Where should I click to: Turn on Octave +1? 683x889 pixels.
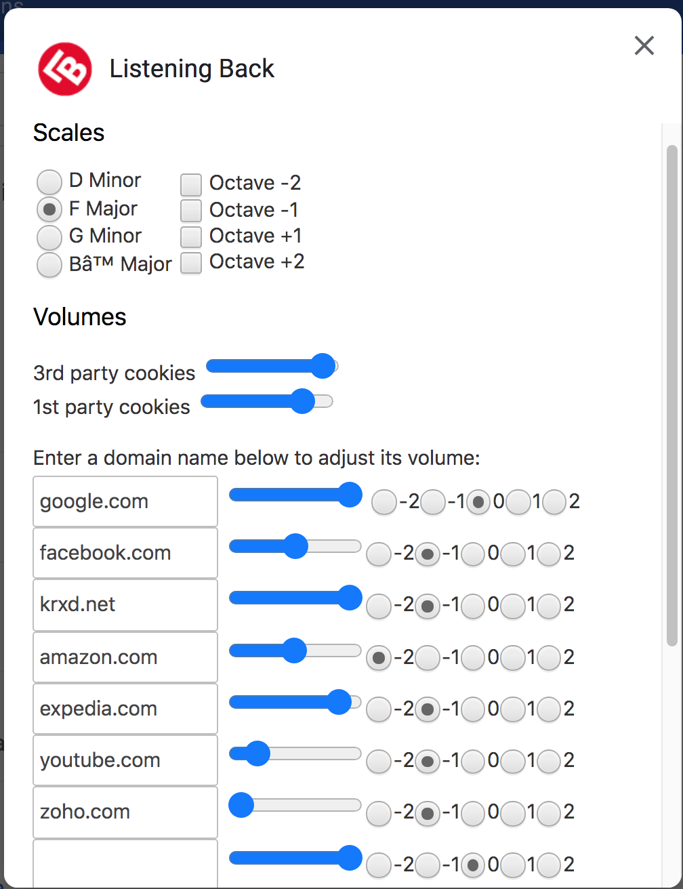tap(191, 237)
